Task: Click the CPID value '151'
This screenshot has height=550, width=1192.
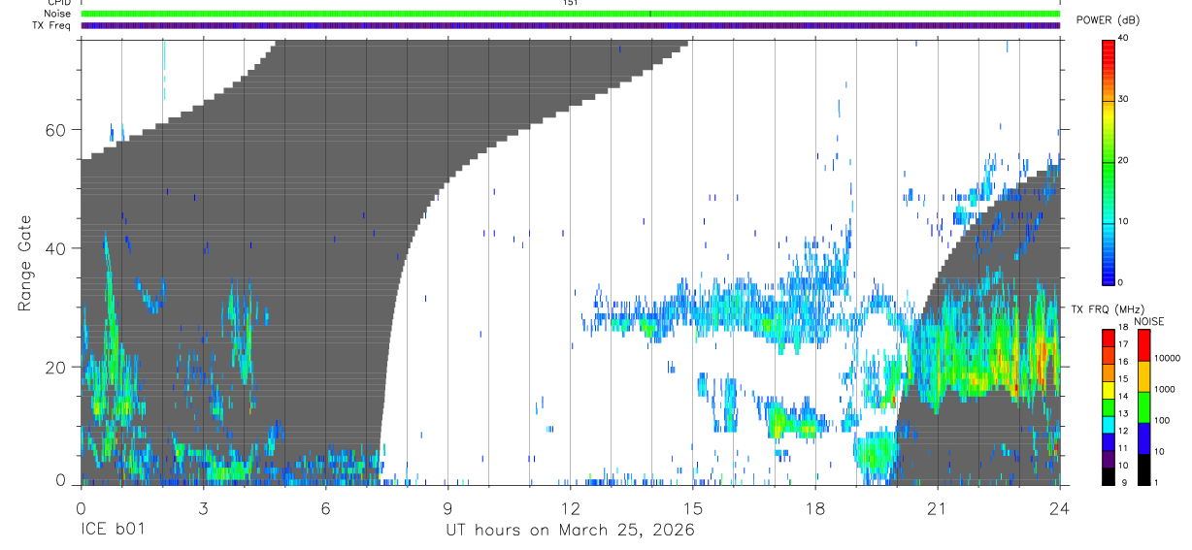Action: tap(571, 3)
